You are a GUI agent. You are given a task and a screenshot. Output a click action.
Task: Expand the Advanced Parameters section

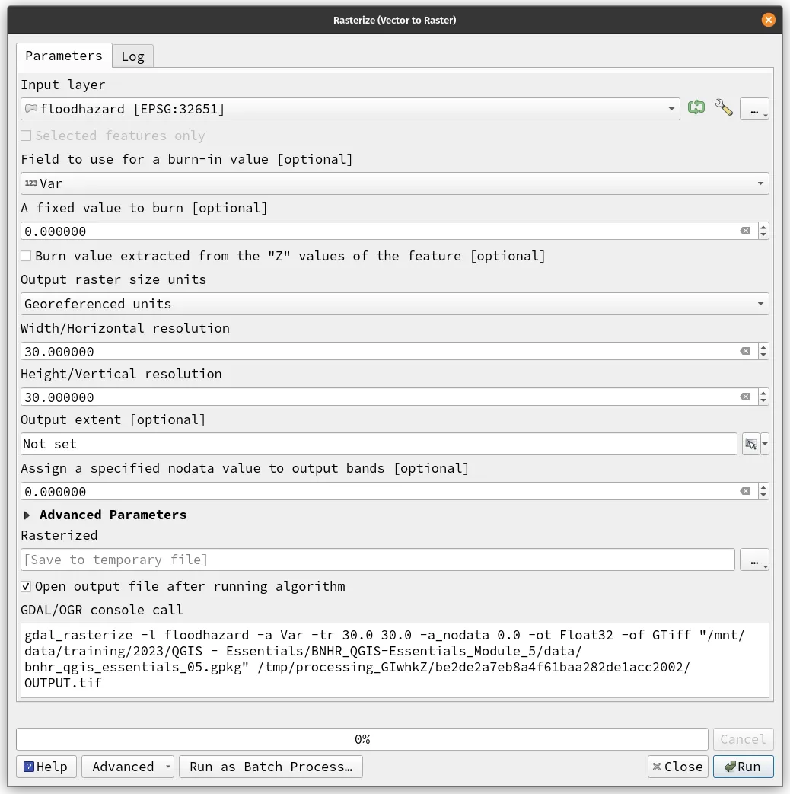pos(27,515)
